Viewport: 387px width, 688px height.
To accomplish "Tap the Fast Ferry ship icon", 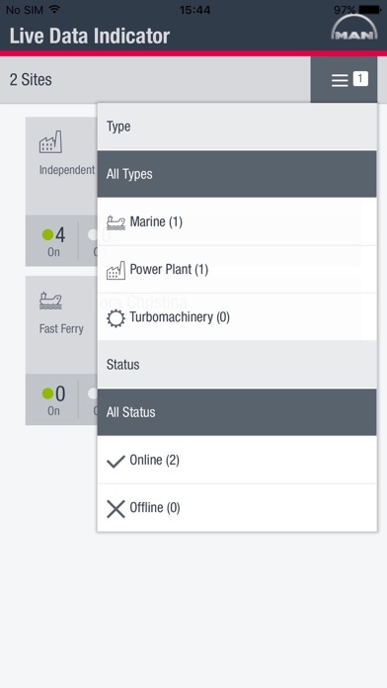I will tap(50, 301).
